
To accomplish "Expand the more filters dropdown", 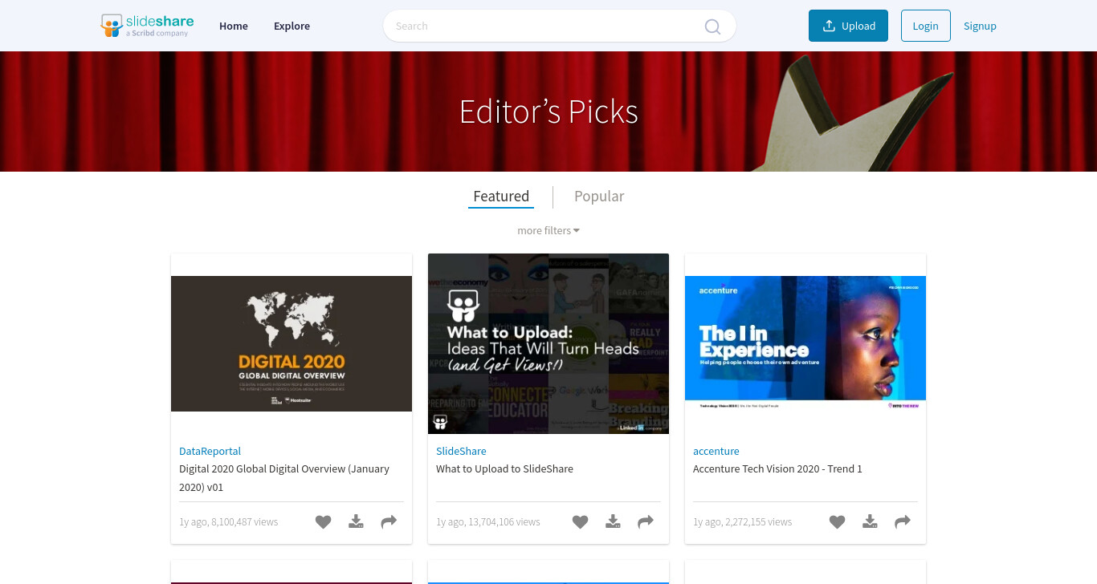I will [548, 230].
